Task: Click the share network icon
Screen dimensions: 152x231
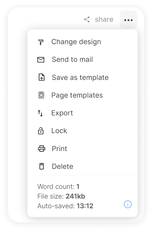Action: (x=87, y=19)
